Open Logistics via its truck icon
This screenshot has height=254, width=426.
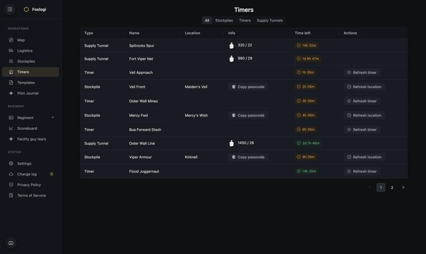(x=11, y=51)
